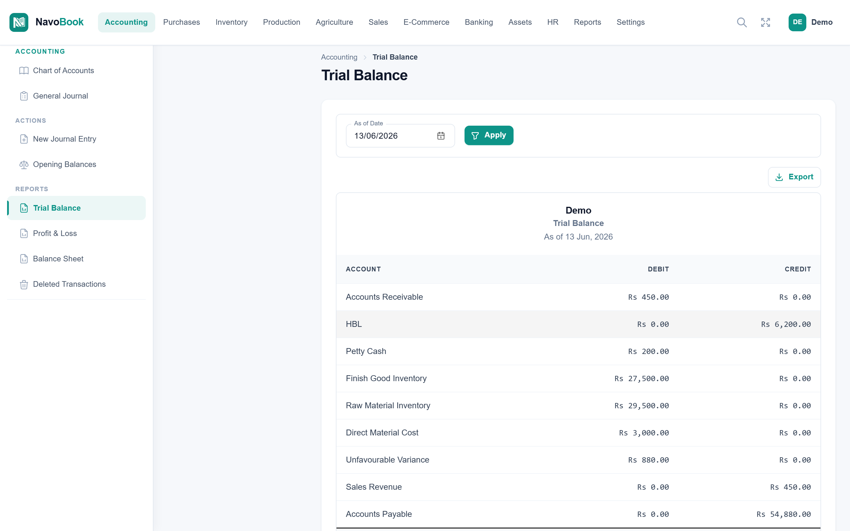Screen dimensions: 850x531
Task: Click the Chart of Accounts book icon
Action: tap(24, 71)
